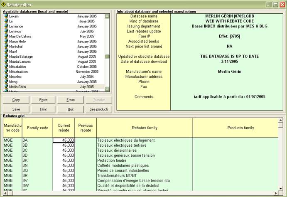Screen dimensions: 287x197
Task: Minimize the Rebate editor window
Action: point(269,5)
